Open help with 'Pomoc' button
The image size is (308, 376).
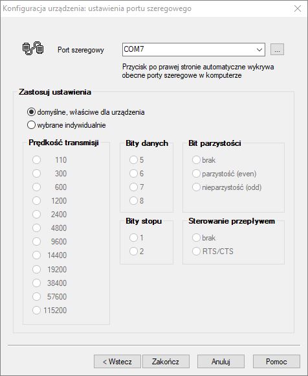(x=276, y=361)
